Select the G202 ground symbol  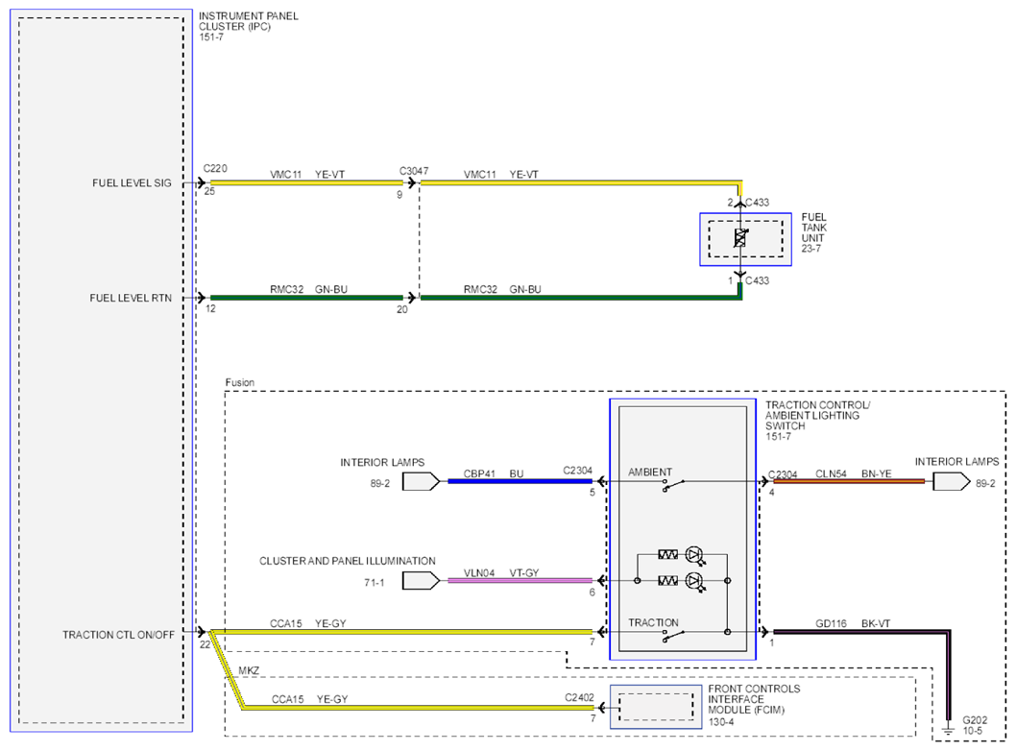[x=948, y=730]
